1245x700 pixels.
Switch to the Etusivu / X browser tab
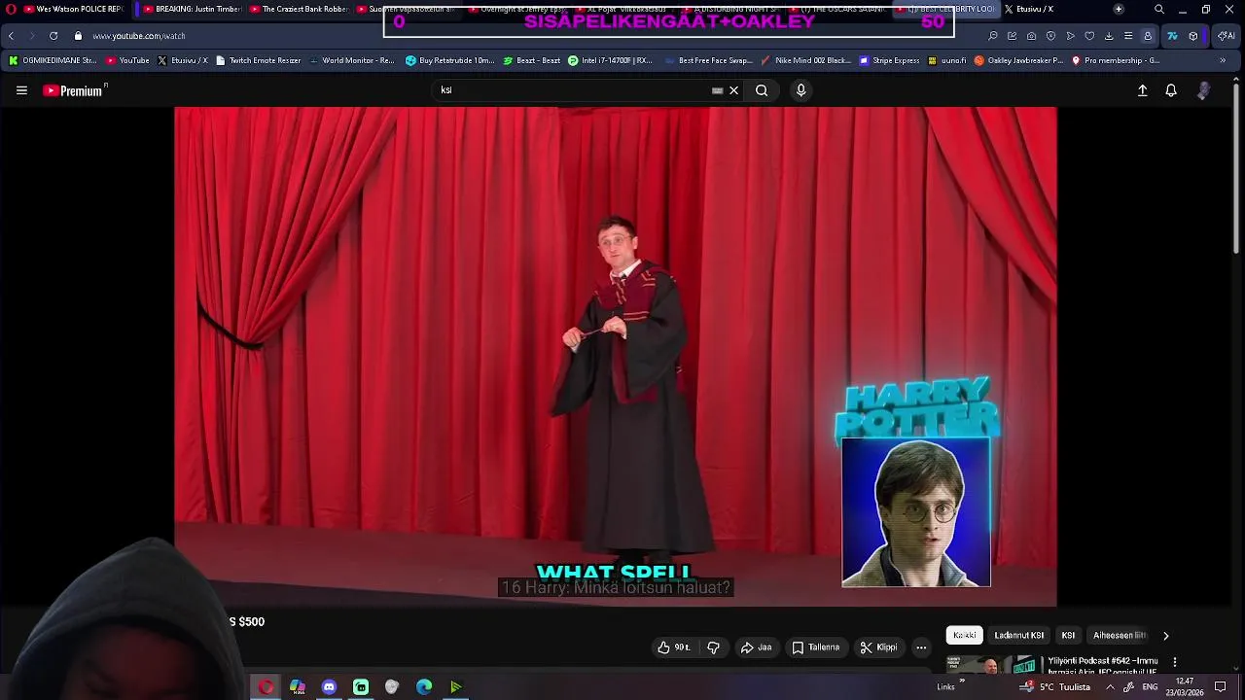[x=1029, y=9]
